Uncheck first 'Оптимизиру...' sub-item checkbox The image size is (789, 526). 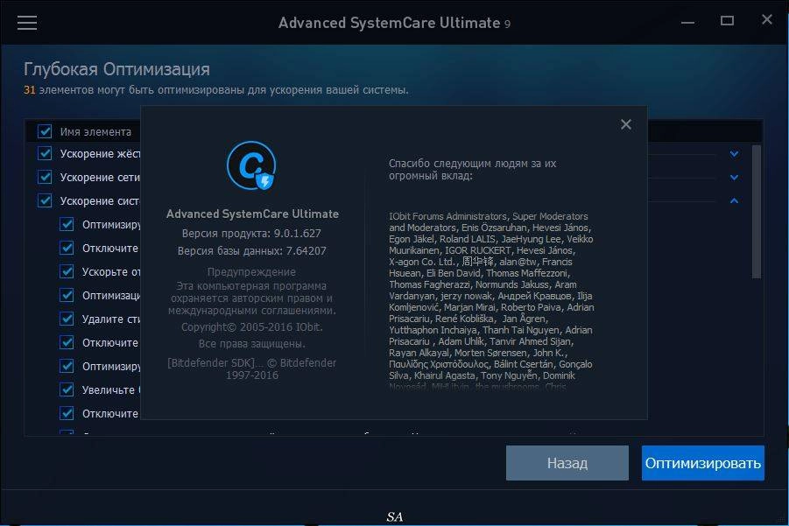tap(67, 224)
